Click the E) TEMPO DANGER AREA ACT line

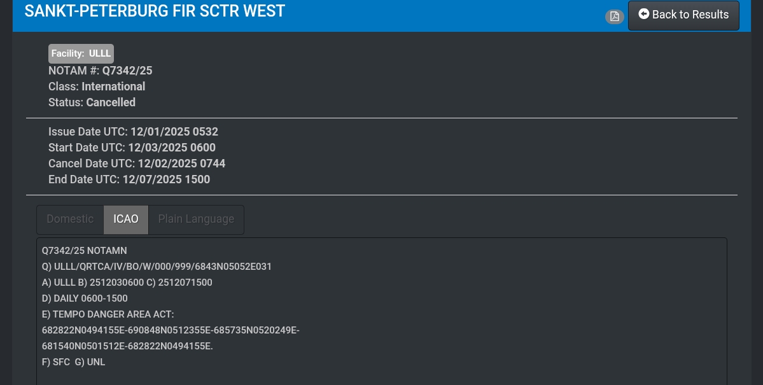(108, 314)
